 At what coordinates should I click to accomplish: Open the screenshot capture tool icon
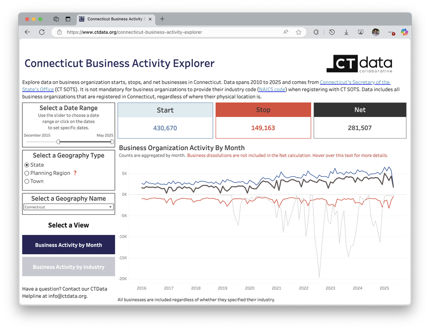(360, 32)
